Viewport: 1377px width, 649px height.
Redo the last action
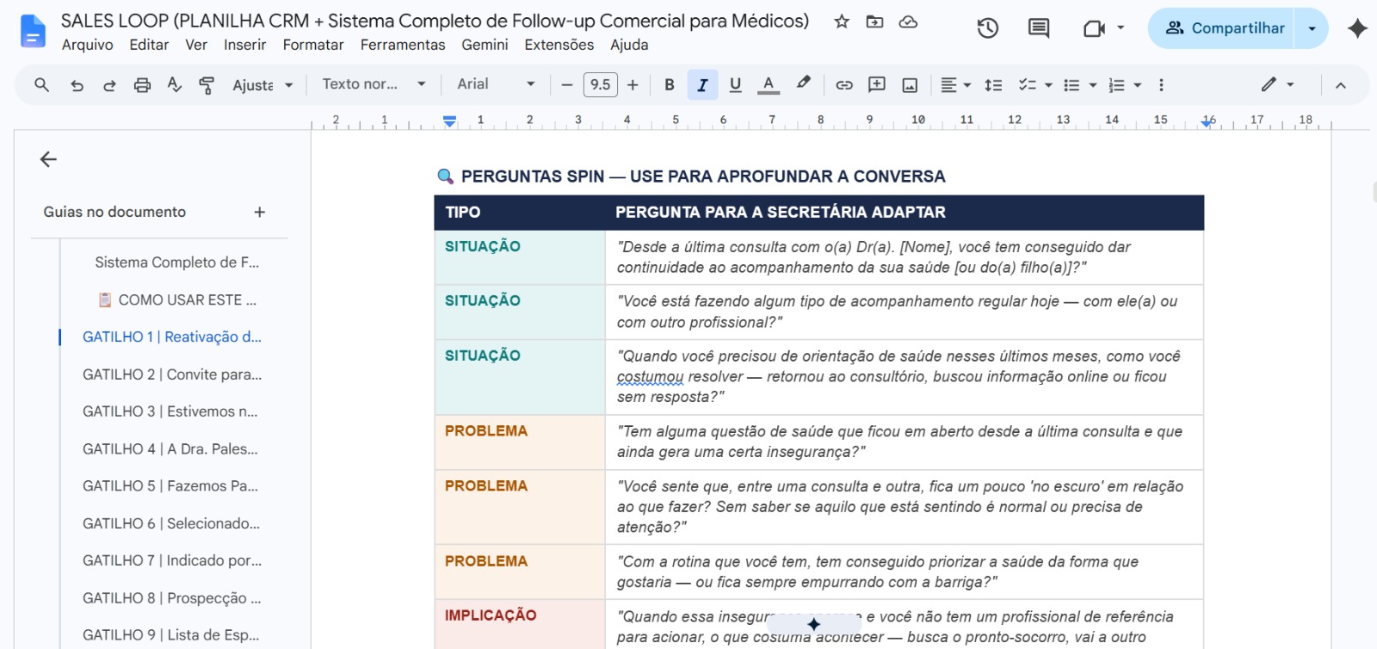109,84
